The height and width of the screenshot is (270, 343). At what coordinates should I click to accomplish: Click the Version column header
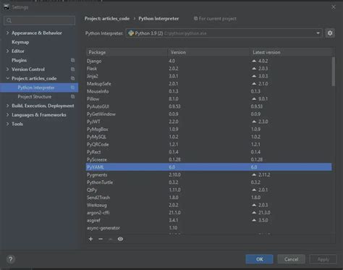pos(209,52)
